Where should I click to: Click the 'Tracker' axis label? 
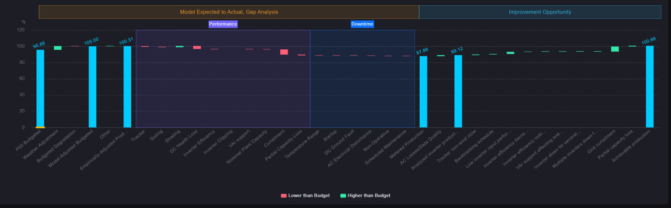coord(138,135)
